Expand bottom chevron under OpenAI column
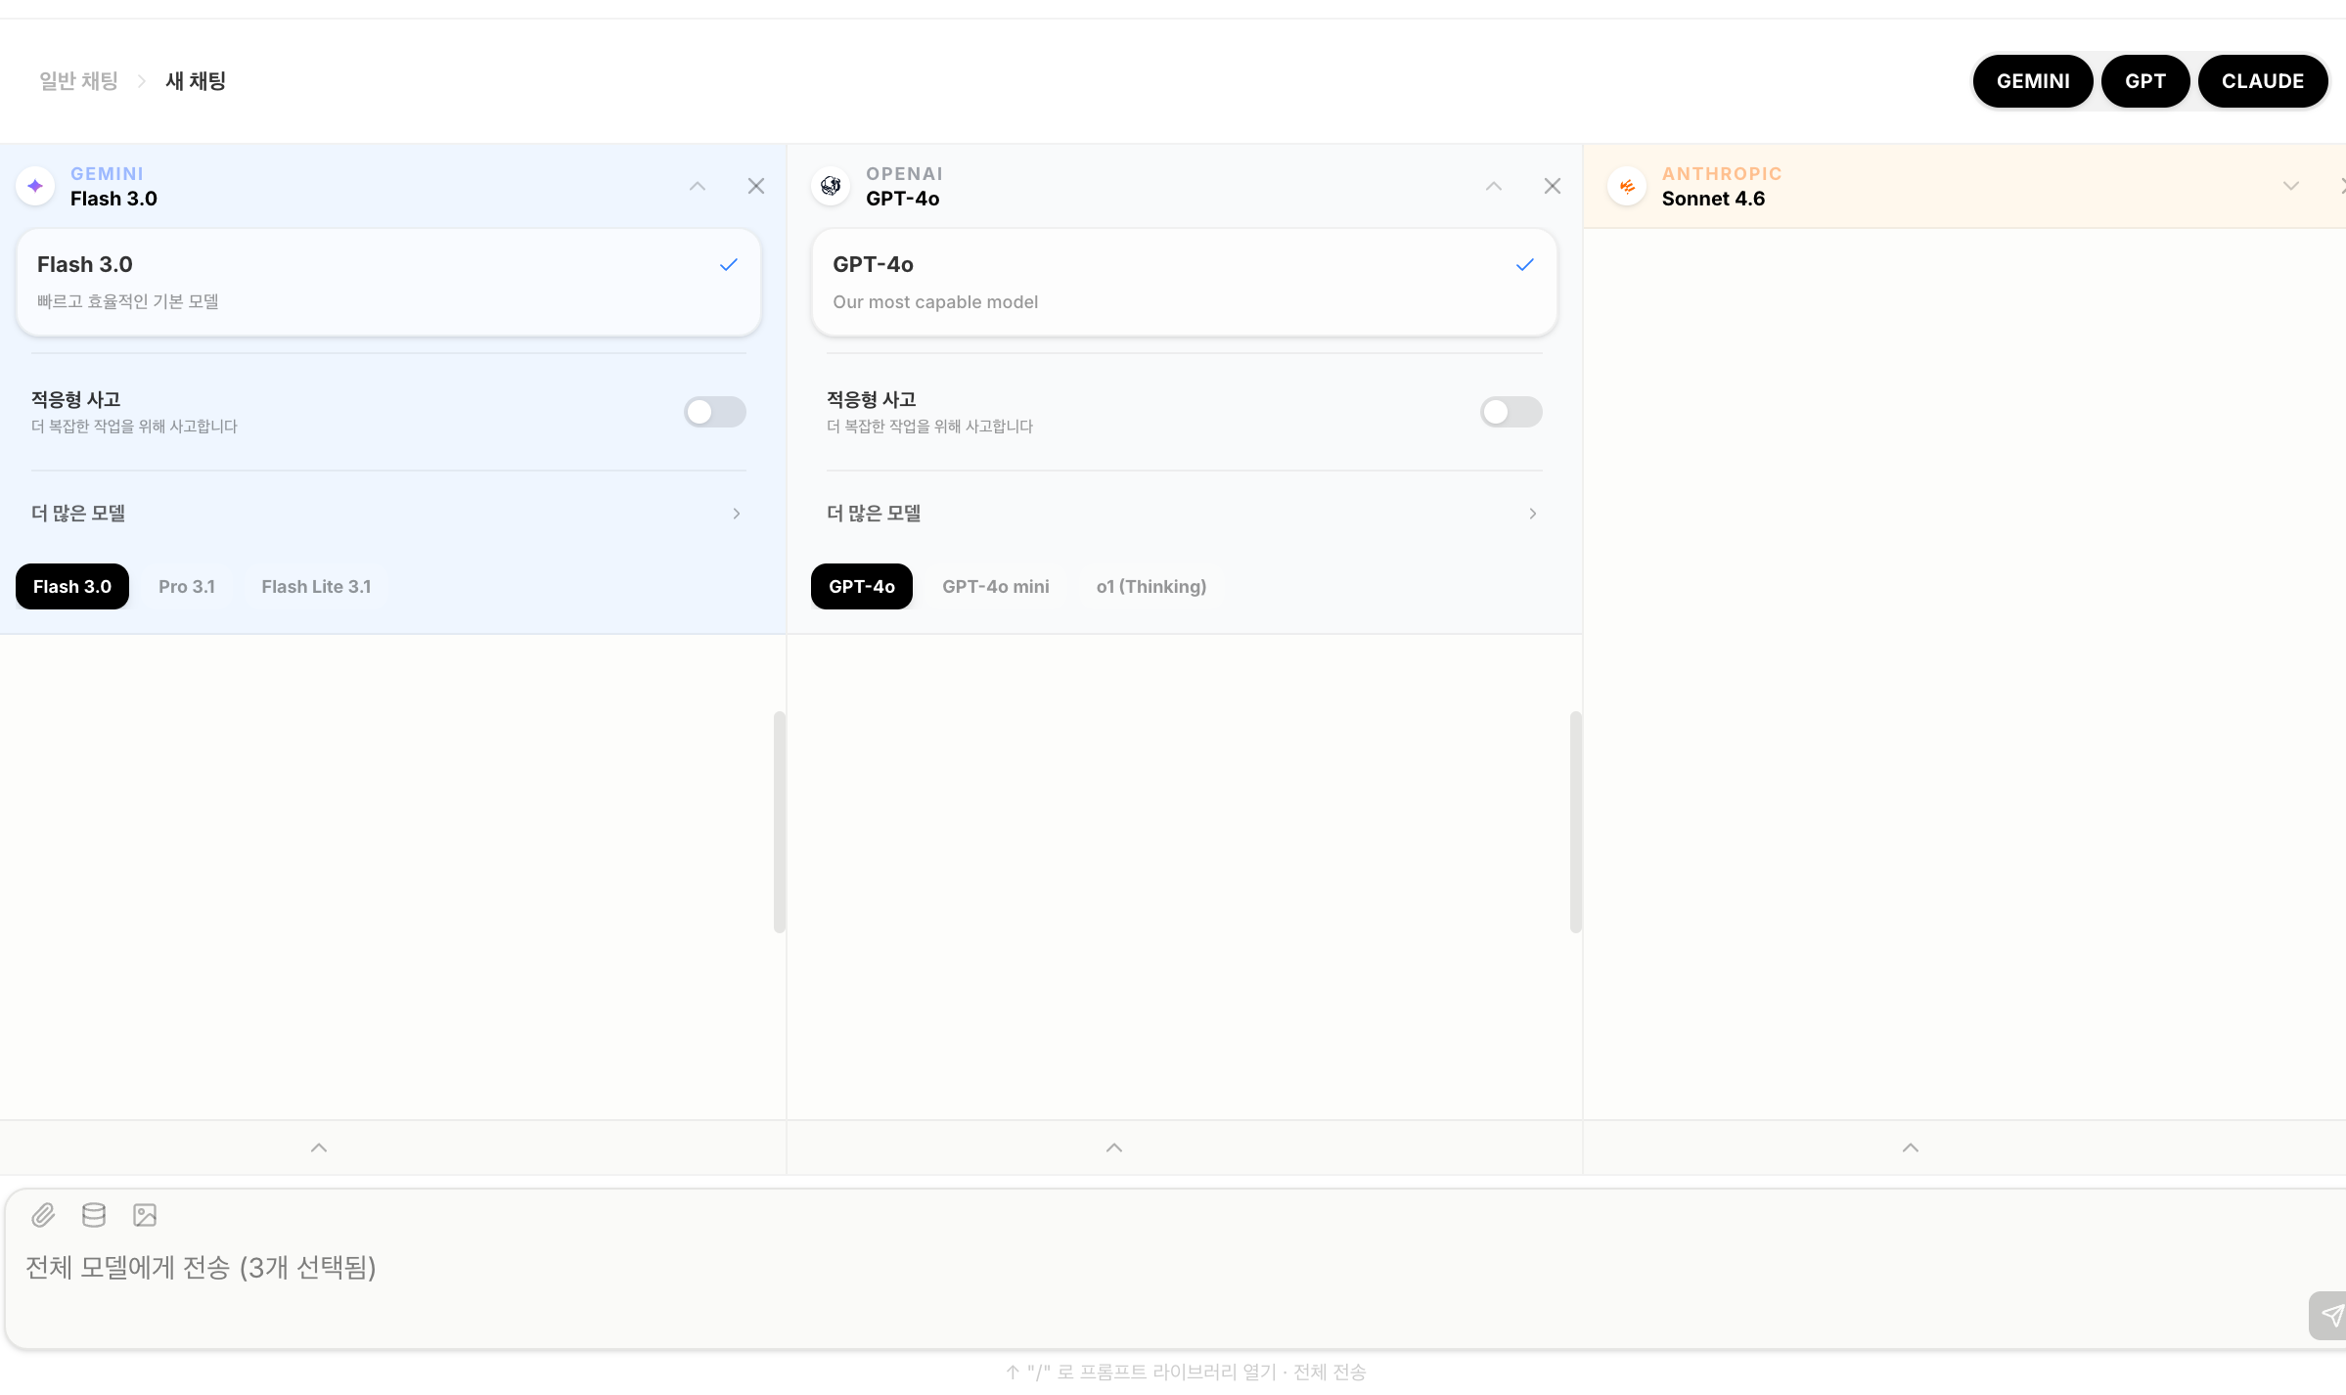The width and height of the screenshot is (2346, 1395). [x=1114, y=1147]
